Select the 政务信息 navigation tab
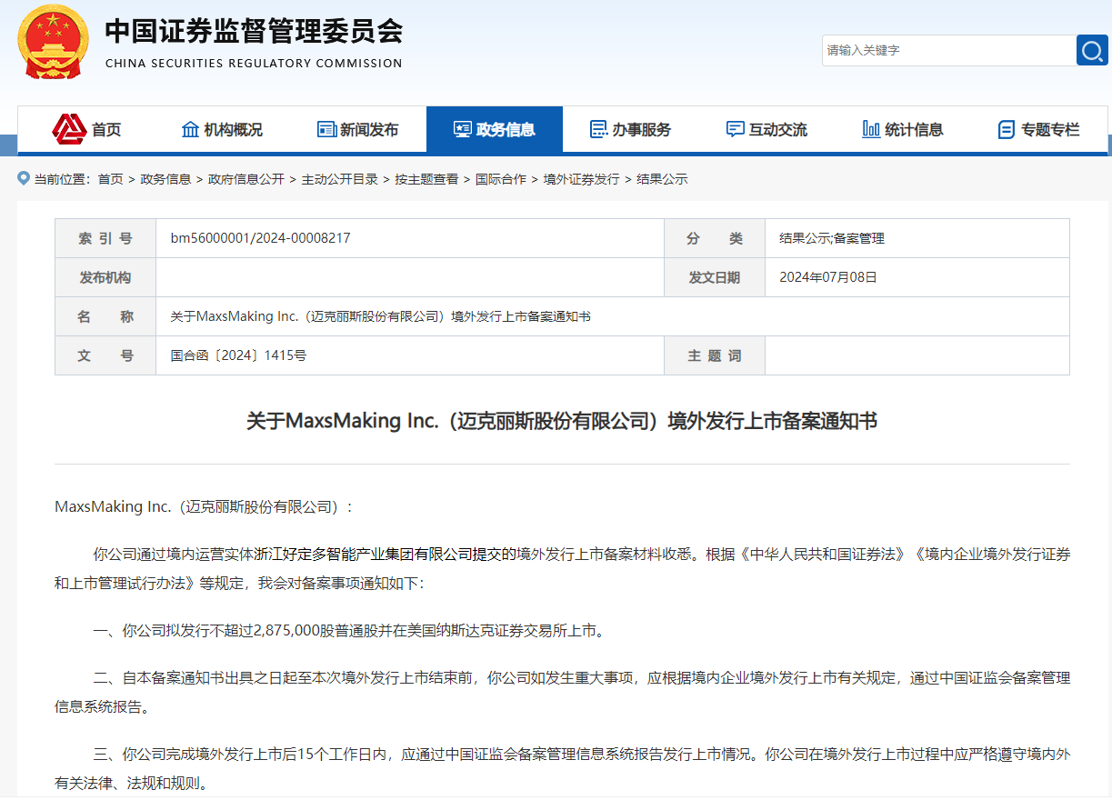Image resolution: width=1112 pixels, height=800 pixels. tap(495, 129)
